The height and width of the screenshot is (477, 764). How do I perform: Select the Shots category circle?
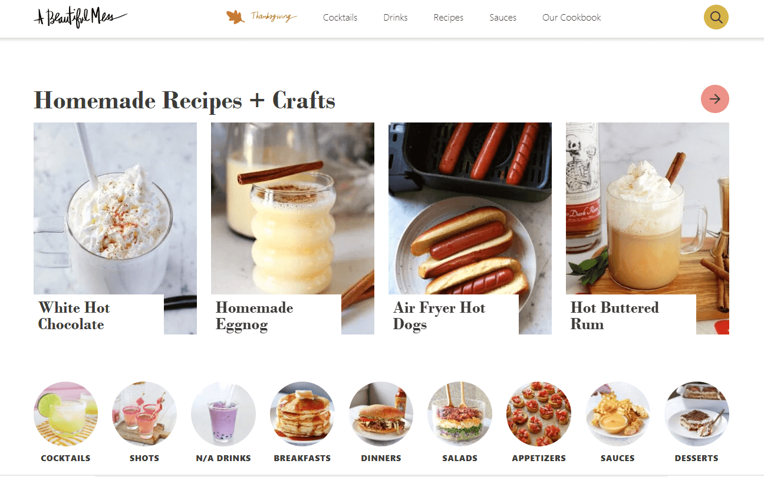144,414
